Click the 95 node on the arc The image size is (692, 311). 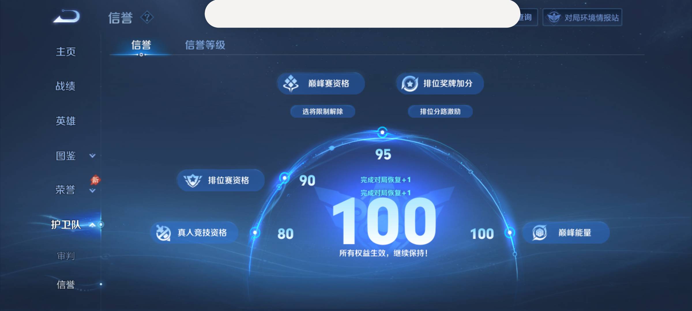(382, 132)
